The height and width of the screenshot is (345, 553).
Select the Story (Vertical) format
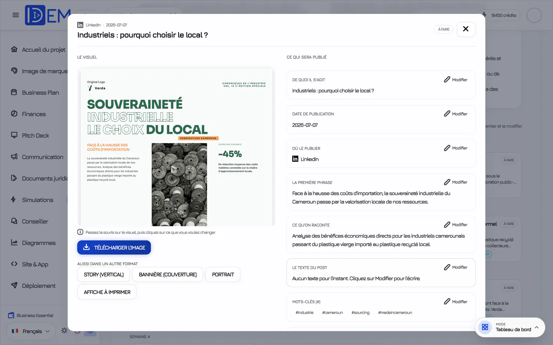[104, 274]
